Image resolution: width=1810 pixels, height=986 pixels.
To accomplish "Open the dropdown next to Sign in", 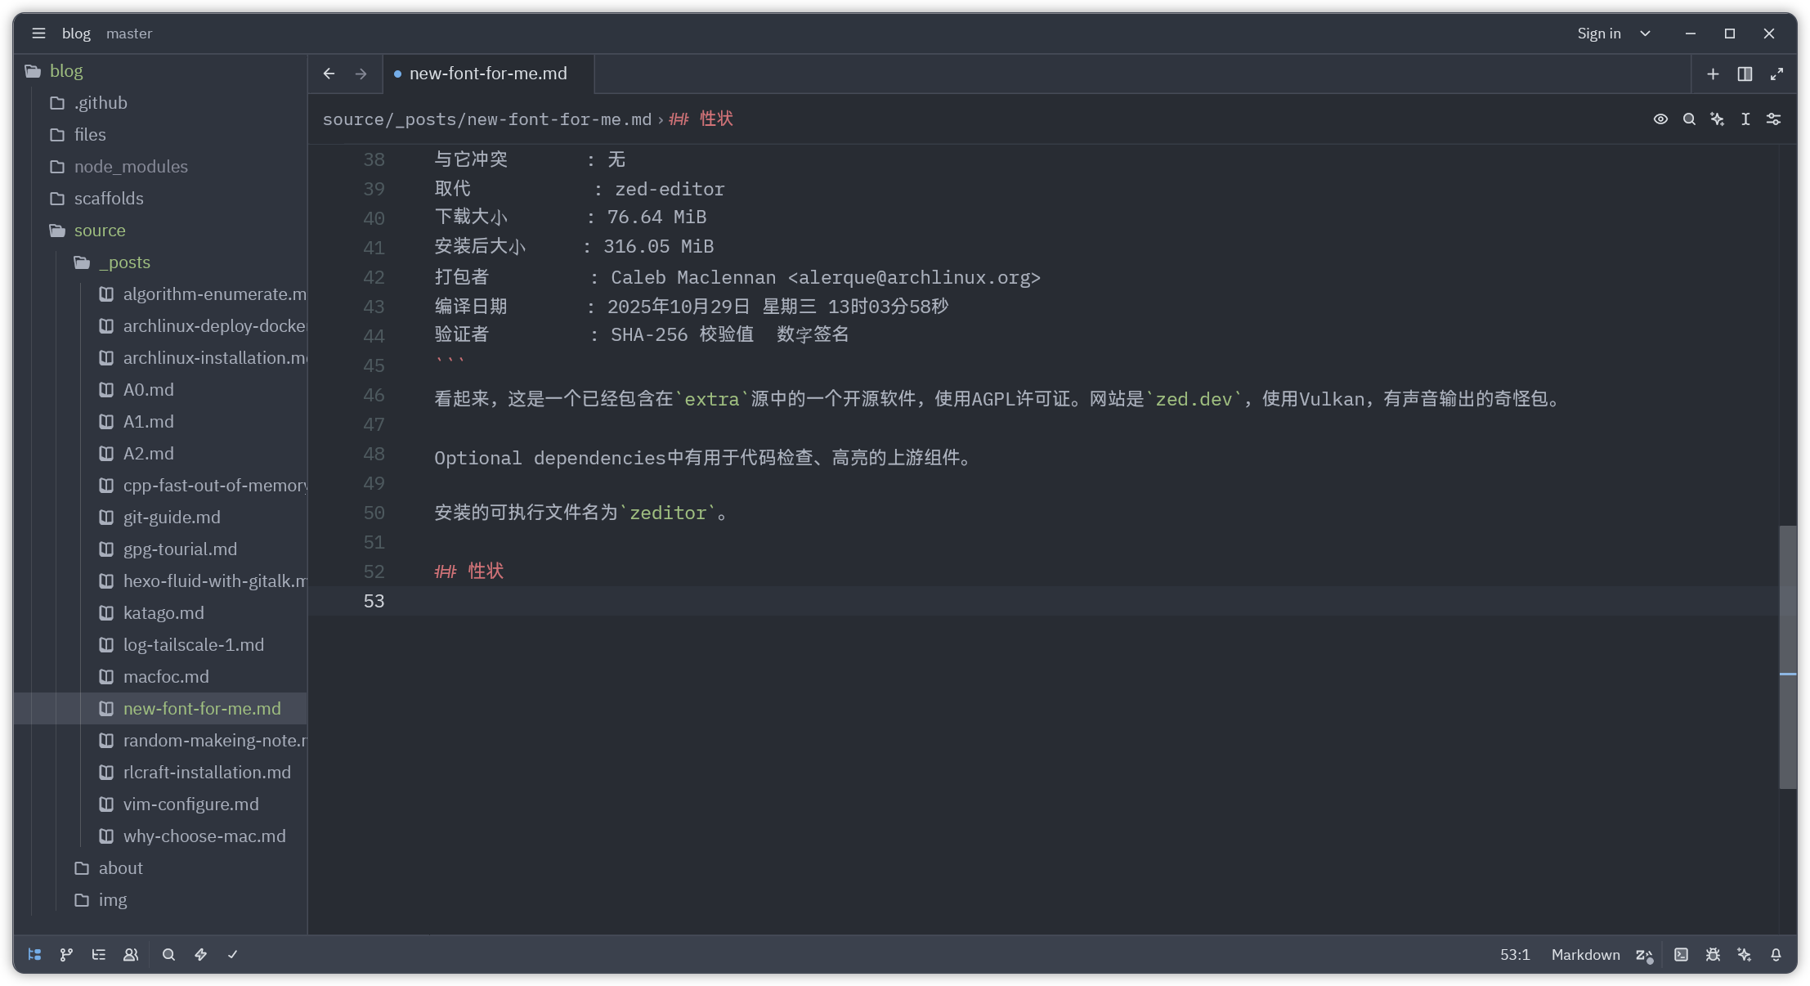I will tap(1646, 34).
